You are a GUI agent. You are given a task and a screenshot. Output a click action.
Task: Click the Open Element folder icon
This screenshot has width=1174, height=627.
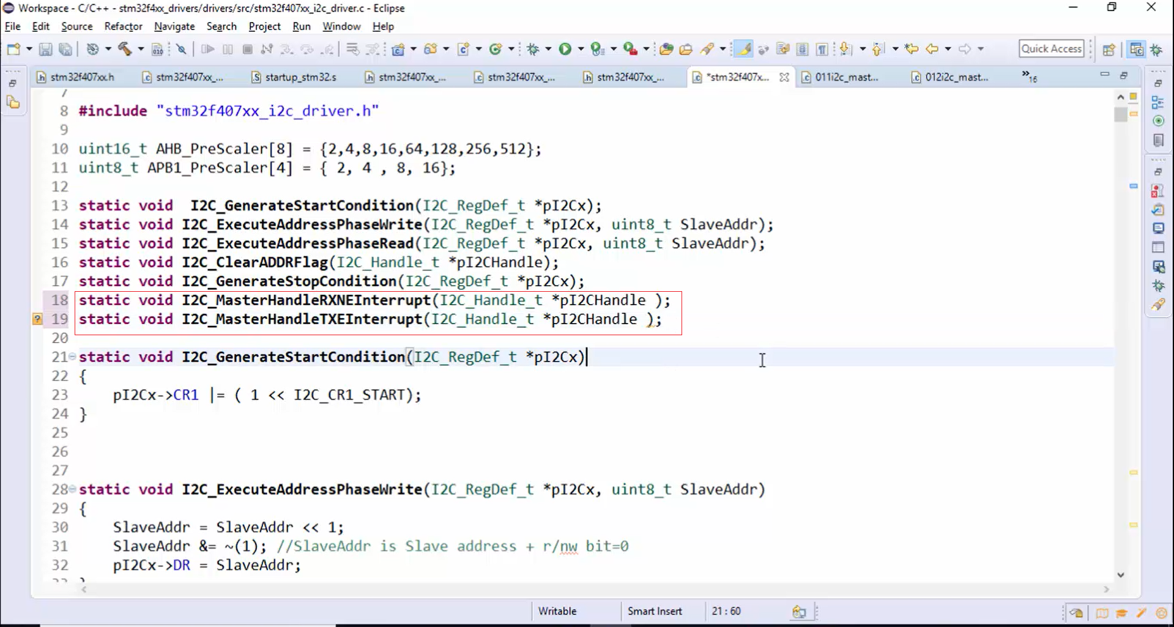(x=666, y=49)
